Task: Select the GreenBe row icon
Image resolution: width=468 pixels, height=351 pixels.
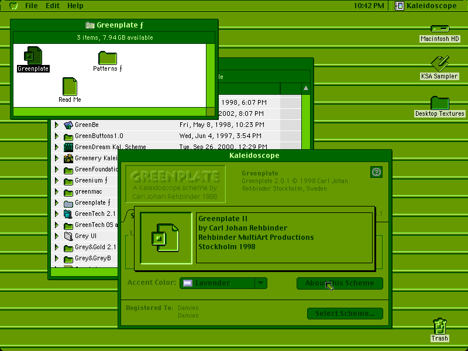Action: click(68, 125)
